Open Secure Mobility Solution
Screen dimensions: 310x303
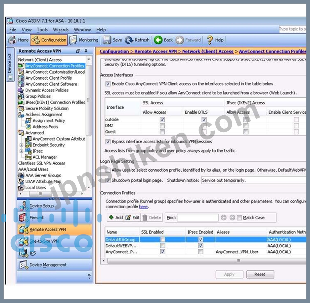(47, 108)
